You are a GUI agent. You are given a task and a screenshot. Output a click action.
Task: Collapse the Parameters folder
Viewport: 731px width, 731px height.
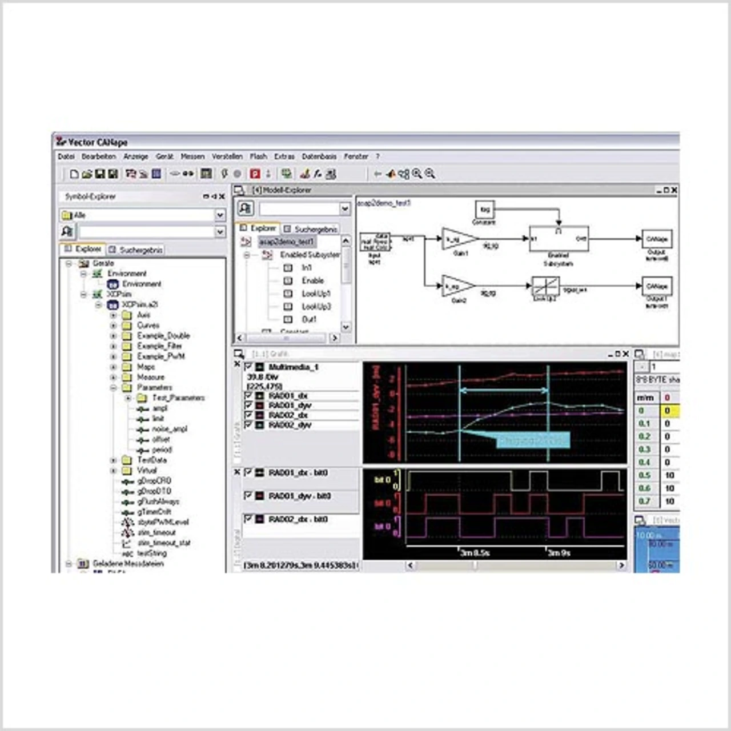click(113, 388)
